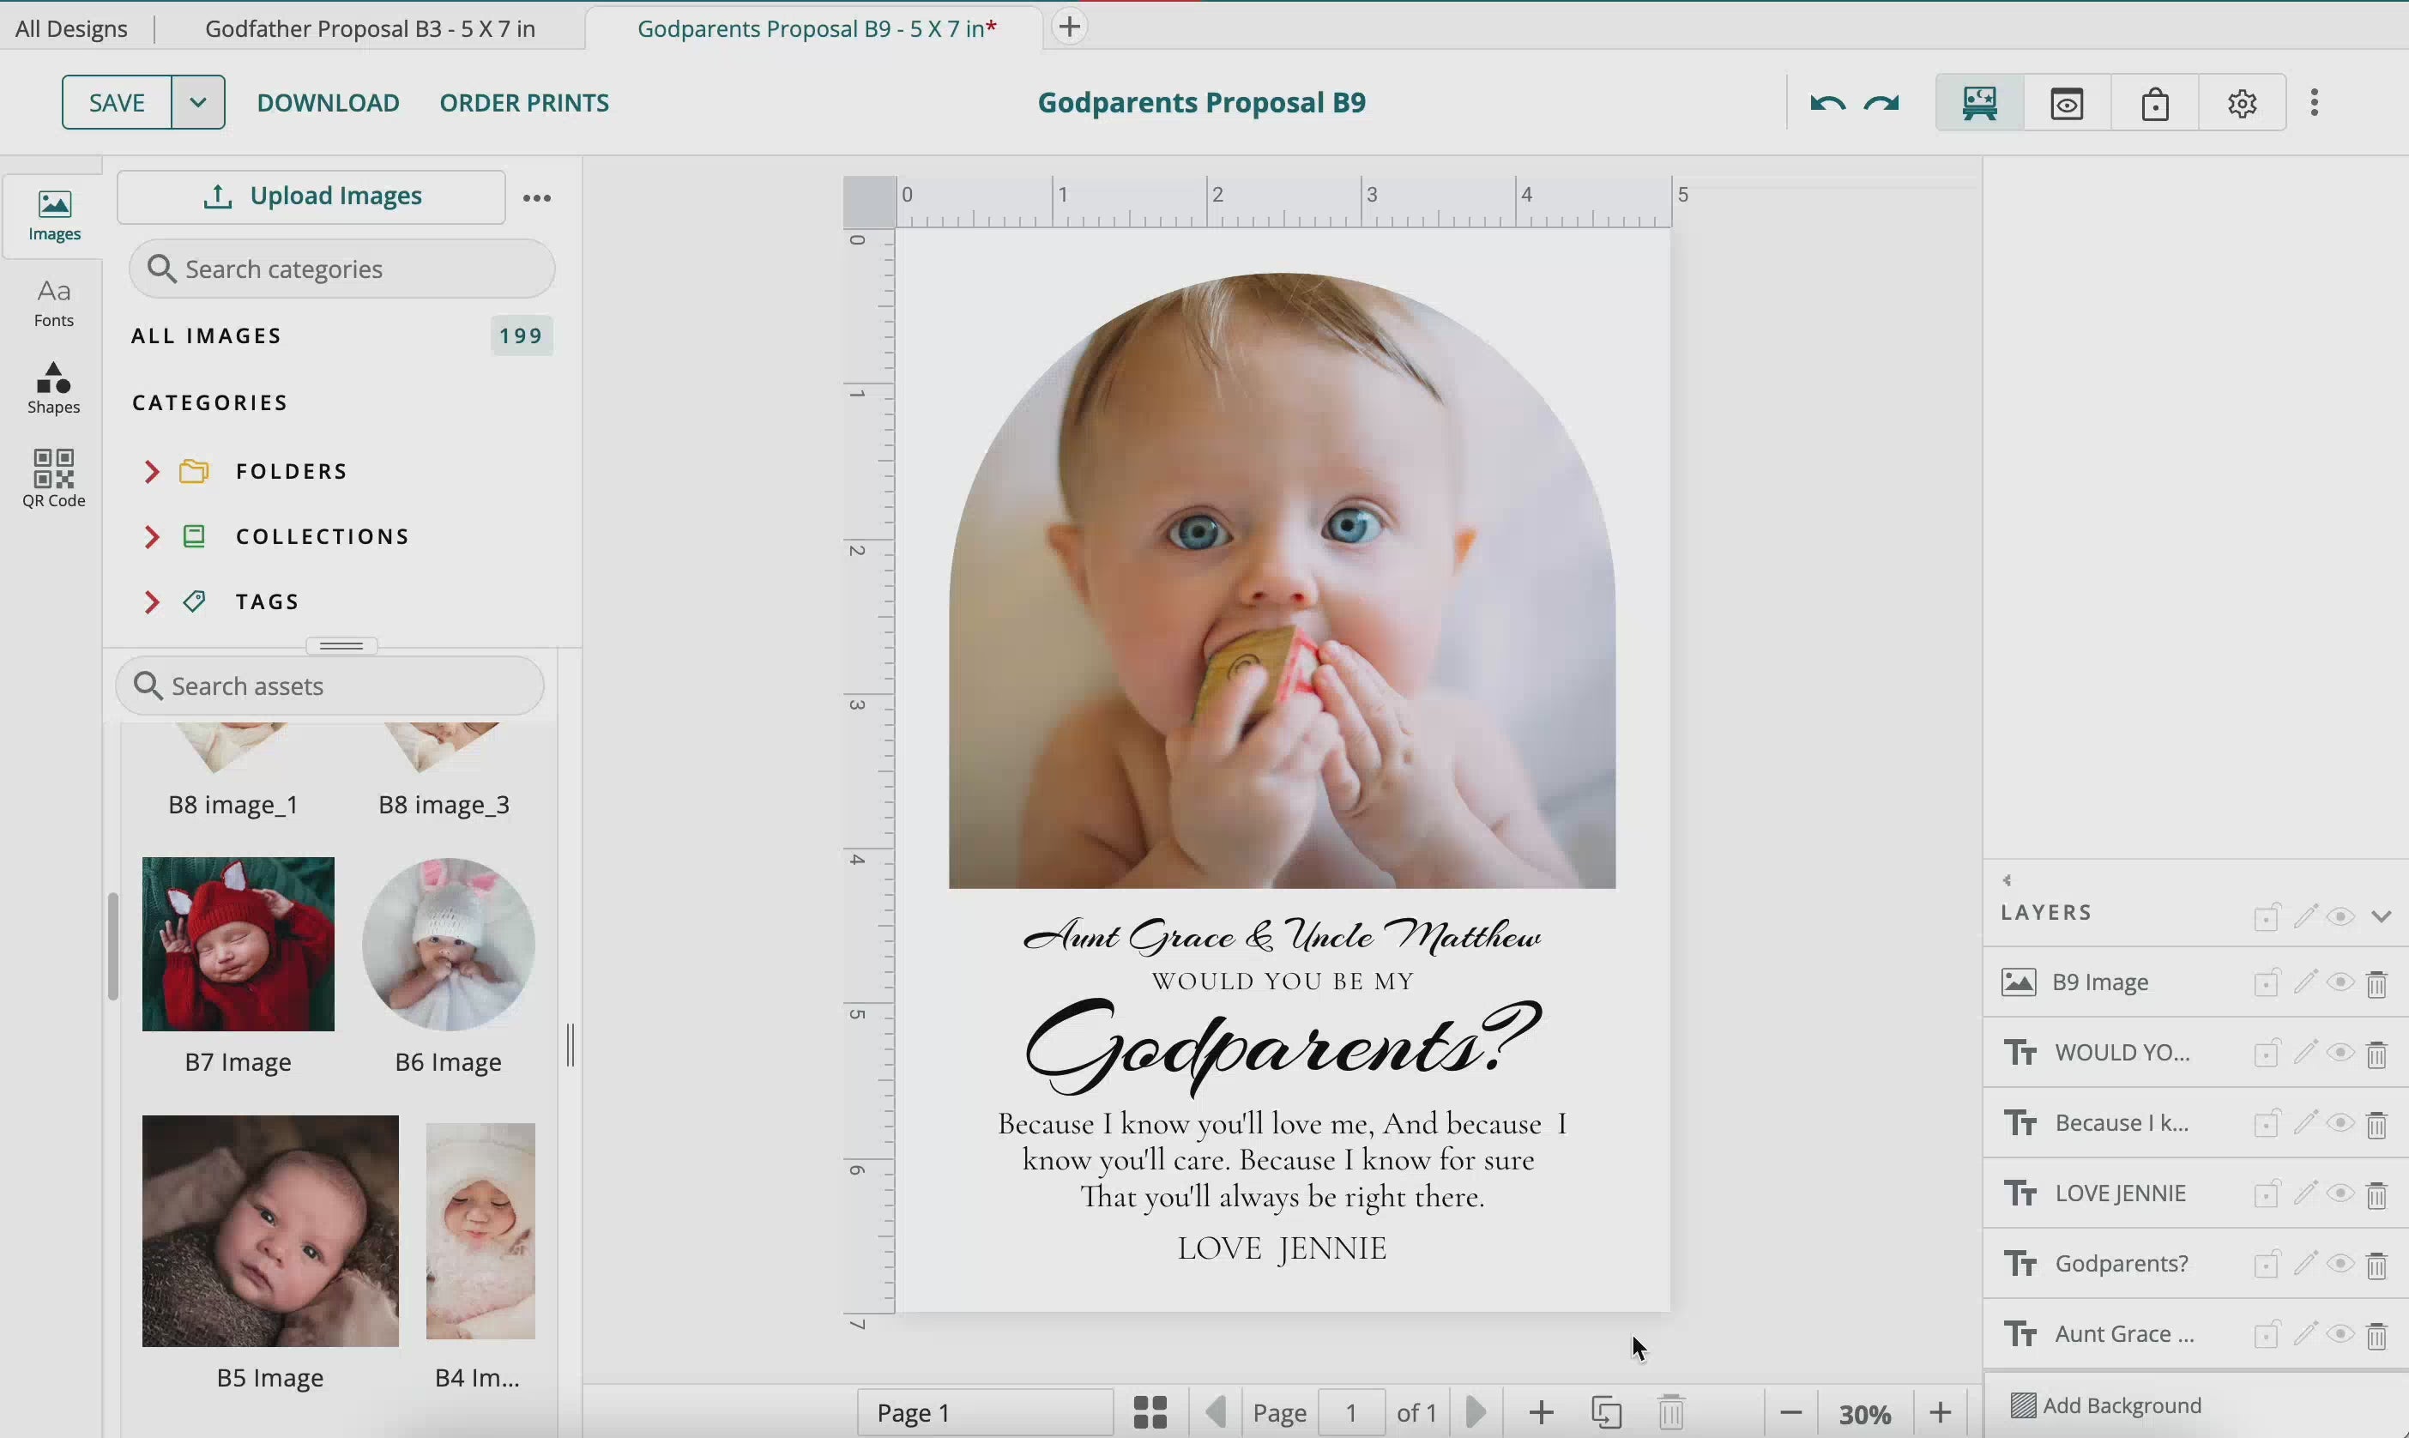Select the design editor mode icon
Screen dimensions: 2409x1438
coord(1980,103)
